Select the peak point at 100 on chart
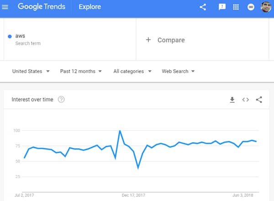Screen dimensions: 274x201 (120, 130)
